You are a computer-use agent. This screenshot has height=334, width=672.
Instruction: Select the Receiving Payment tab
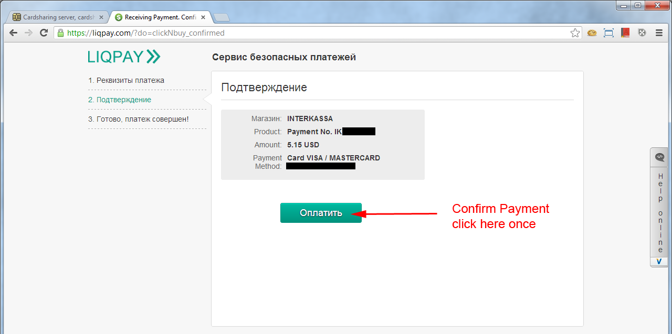pyautogui.click(x=160, y=17)
